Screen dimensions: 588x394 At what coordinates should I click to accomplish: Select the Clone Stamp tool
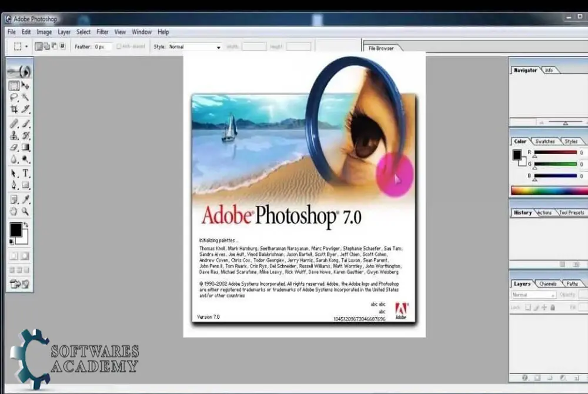point(14,135)
